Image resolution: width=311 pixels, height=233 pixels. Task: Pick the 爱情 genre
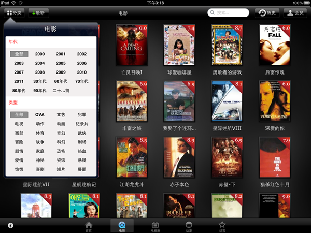(19, 161)
